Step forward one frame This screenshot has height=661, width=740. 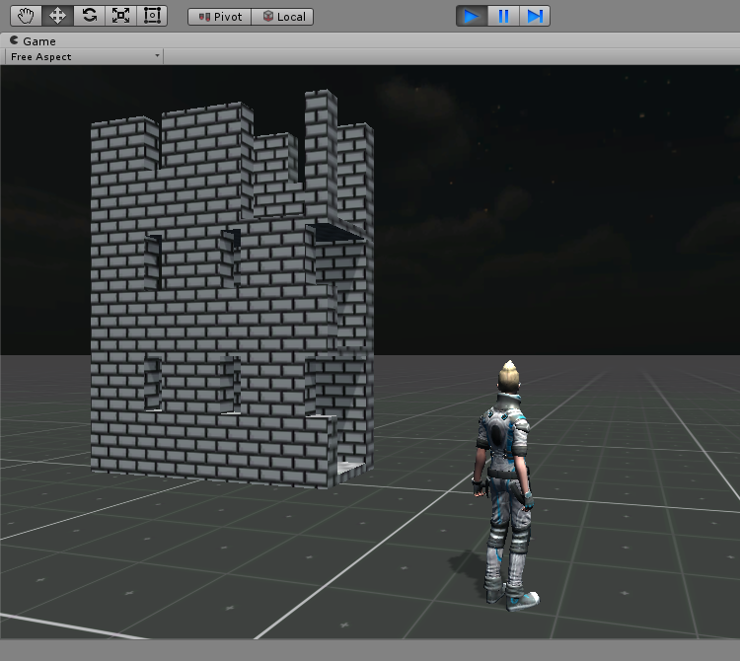(534, 16)
